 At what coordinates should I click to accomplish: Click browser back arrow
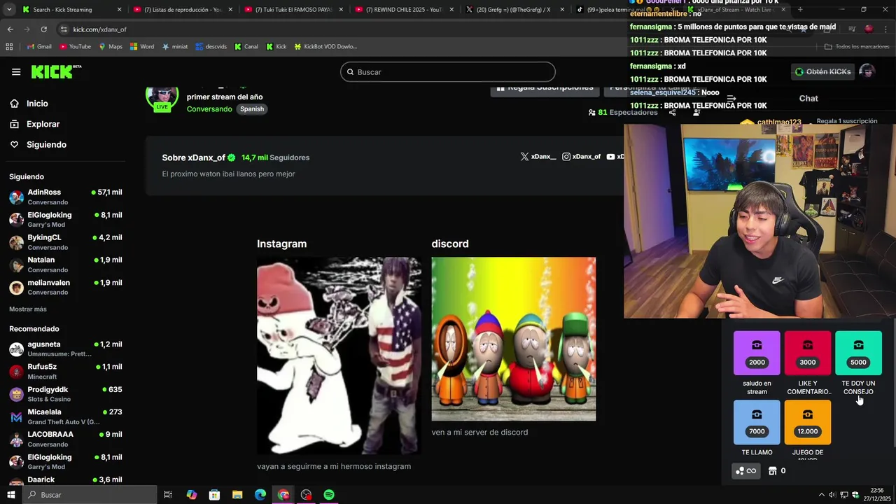pos(10,29)
